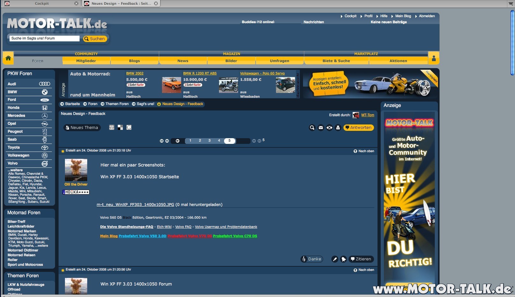Click the Antworten reply button
The width and height of the screenshot is (515, 297).
358,128
